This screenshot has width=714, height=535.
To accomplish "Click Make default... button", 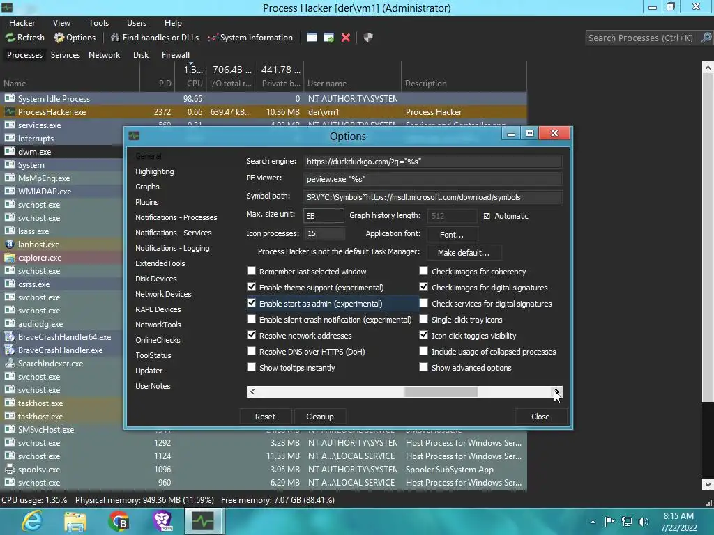I will [x=464, y=252].
